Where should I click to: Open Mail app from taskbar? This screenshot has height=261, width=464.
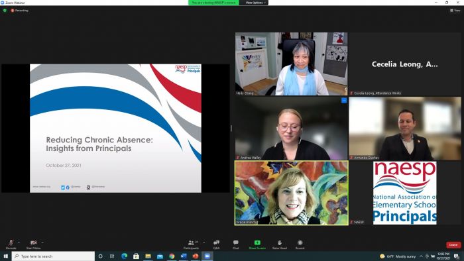coord(160,256)
